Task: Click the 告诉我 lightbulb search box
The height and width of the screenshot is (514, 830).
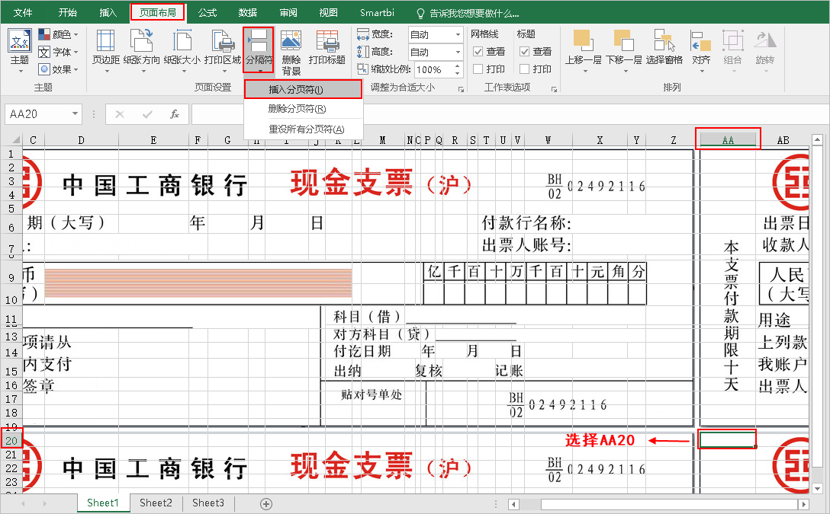Action: (468, 13)
